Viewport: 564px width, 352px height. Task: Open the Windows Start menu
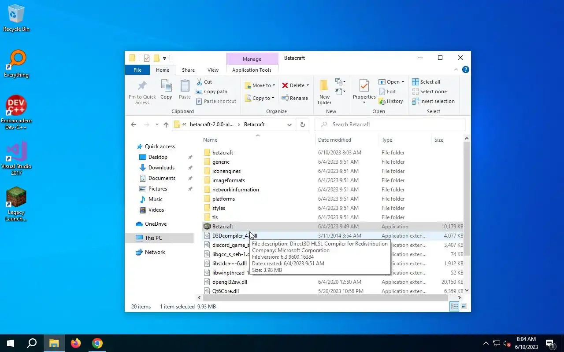coord(11,343)
